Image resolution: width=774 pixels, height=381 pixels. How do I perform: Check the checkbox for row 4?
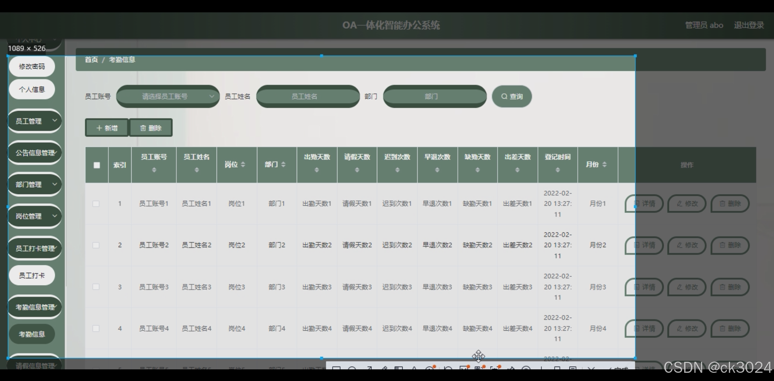(96, 328)
